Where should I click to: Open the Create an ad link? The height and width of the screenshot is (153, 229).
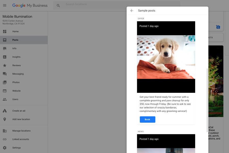19,111
